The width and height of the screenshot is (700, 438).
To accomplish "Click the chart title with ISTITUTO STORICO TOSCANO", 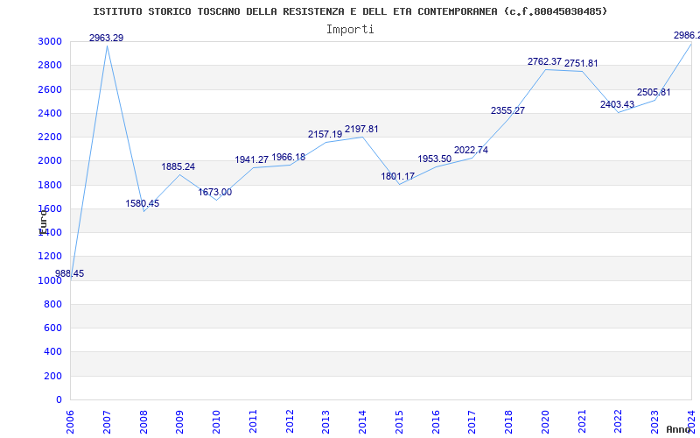I will [350, 11].
